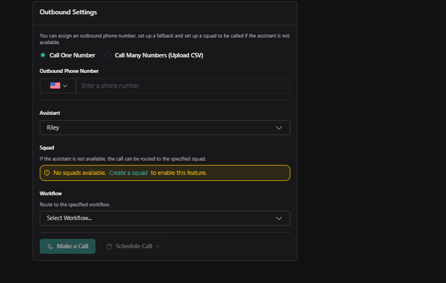Click the chevron arrow in Assistant field

point(279,127)
